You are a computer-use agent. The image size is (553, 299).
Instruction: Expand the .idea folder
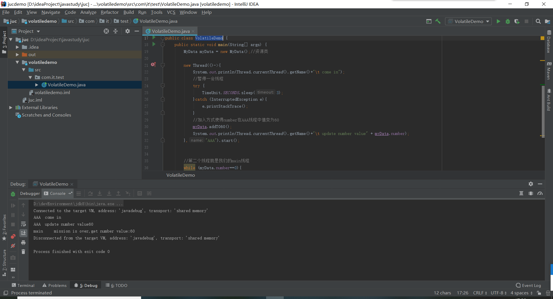(17, 47)
